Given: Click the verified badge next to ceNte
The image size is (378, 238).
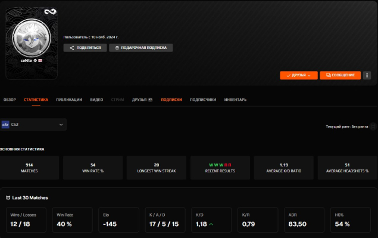Looking at the screenshot, I should 35,61.
